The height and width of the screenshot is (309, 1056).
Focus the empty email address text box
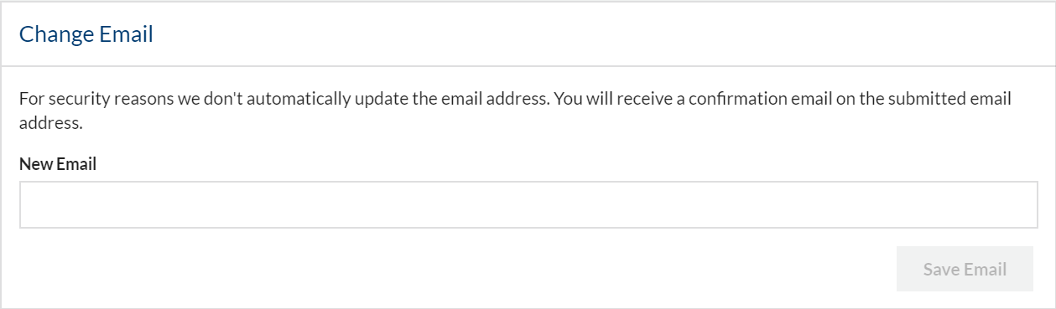(x=528, y=204)
